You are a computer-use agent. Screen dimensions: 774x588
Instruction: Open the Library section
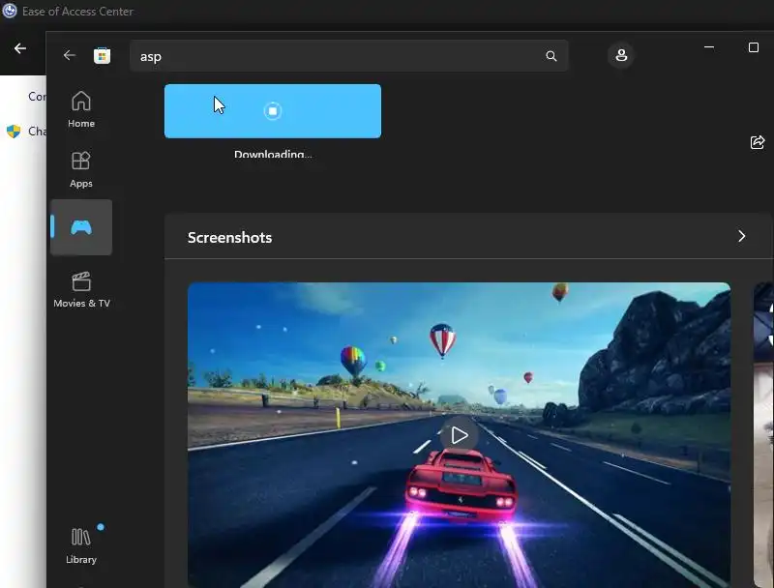tap(81, 545)
